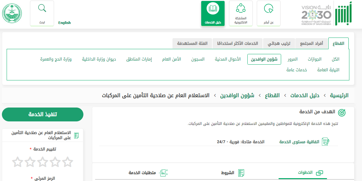The width and height of the screenshot is (362, 181).
Task: Open the Vision 2030 logo link
Action: (316, 15)
